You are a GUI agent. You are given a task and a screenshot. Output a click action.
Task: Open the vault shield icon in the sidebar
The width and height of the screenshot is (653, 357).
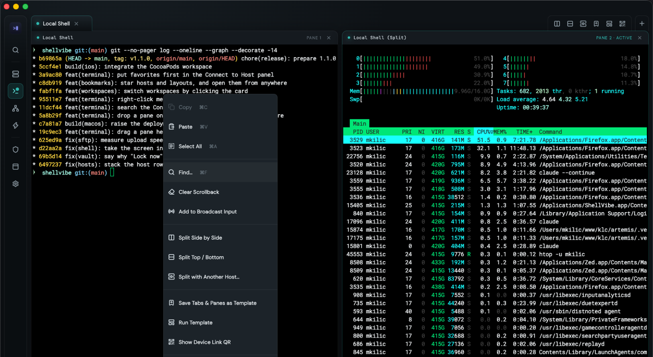pos(15,149)
